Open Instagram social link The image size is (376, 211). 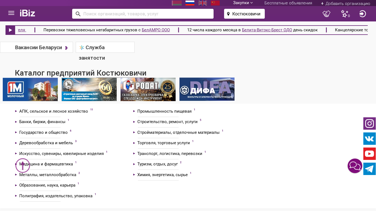[369, 124]
